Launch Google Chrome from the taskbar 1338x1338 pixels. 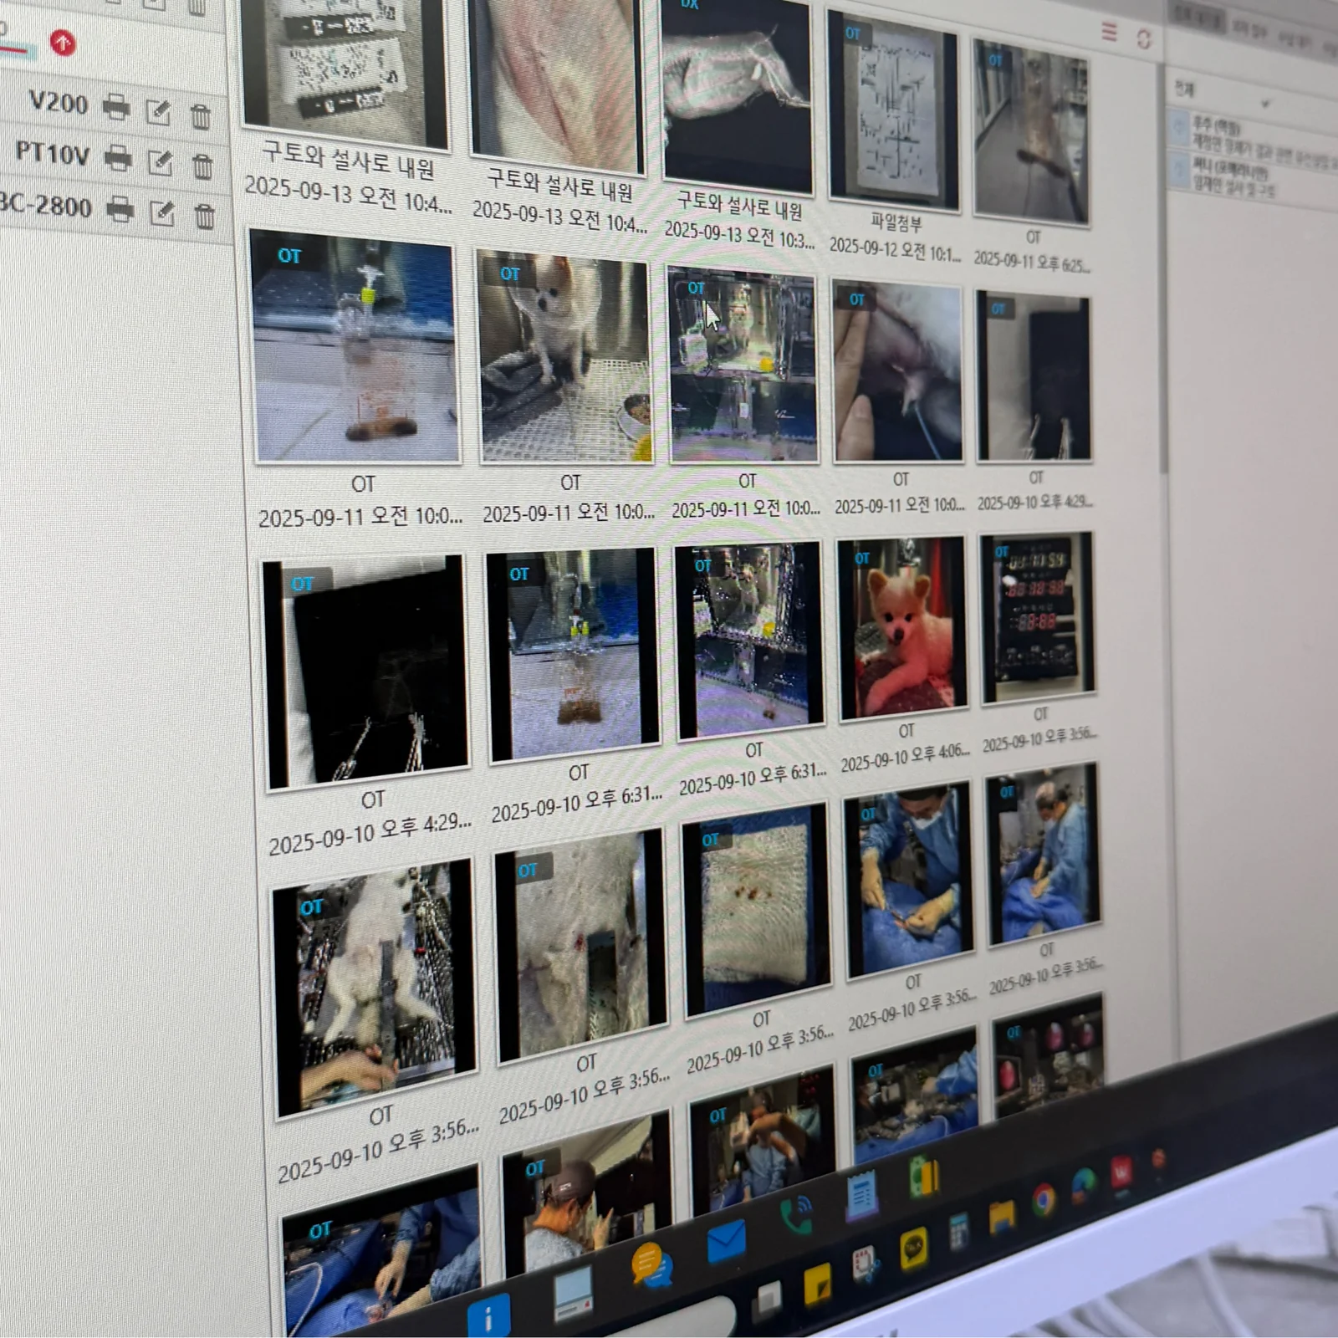(1043, 1200)
